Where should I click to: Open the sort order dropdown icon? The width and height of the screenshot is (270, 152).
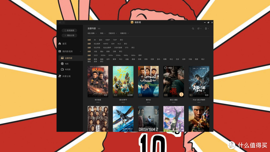pyautogui.click(x=199, y=28)
